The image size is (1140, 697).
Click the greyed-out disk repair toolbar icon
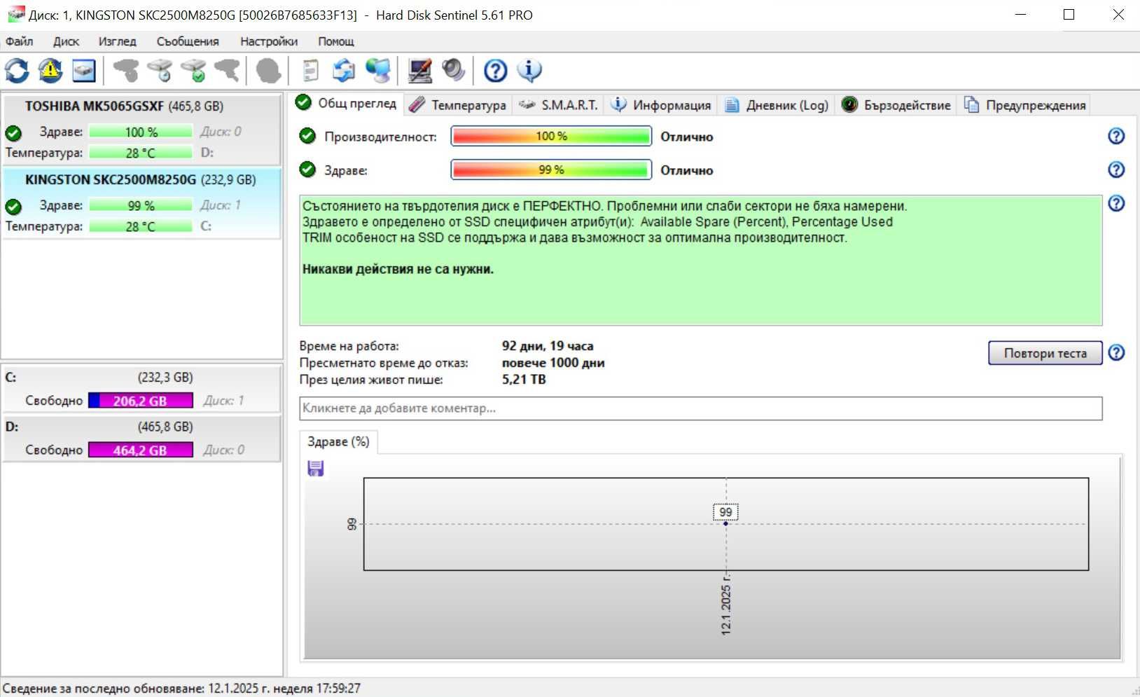pos(228,70)
